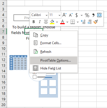This screenshot has width=107, height=108.
Task: Select the Format Painter brush
Action: pos(96,22)
